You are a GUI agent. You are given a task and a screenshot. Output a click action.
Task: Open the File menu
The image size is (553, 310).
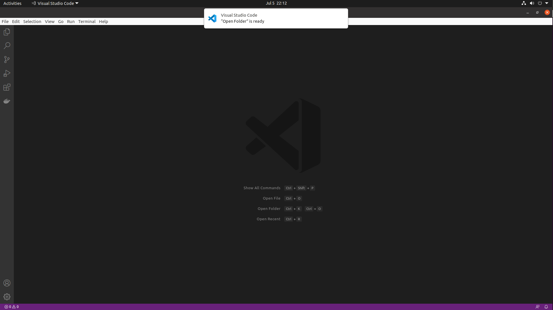[5, 21]
